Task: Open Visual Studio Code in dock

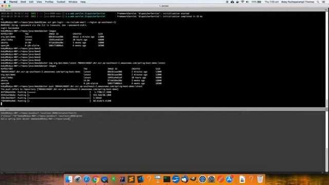Action: tap(140, 179)
